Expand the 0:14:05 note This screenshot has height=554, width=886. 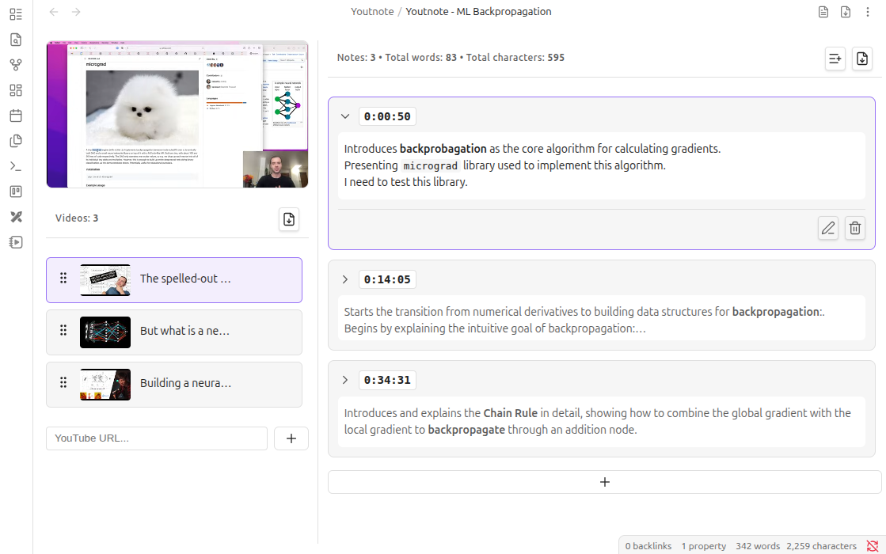344,279
